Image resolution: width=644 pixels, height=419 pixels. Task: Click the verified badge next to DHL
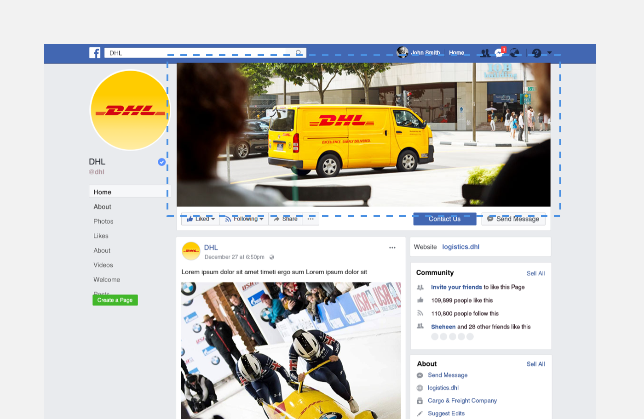(161, 162)
